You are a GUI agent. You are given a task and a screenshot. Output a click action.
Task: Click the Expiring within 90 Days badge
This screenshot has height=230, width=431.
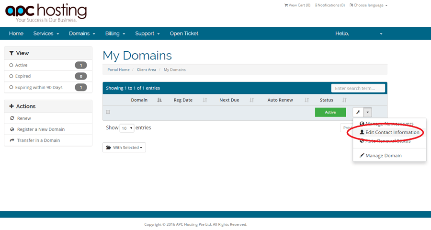[81, 87]
